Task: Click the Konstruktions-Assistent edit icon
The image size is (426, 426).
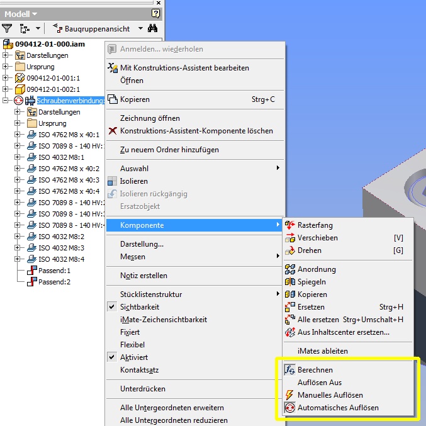Action: pyautogui.click(x=113, y=68)
